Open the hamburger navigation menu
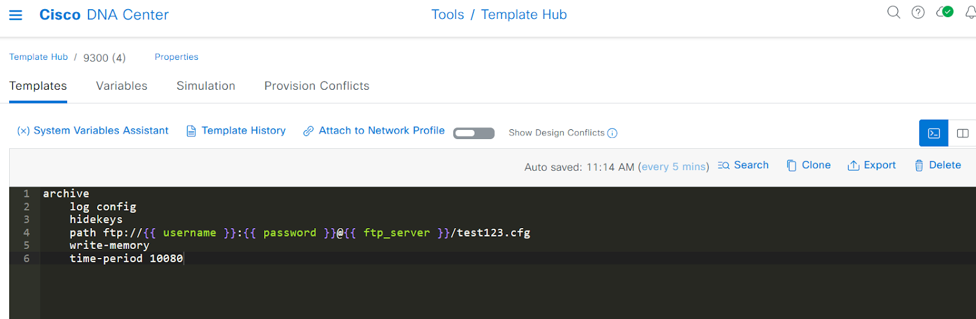Viewport: 976px width, 319px height. pyautogui.click(x=16, y=15)
